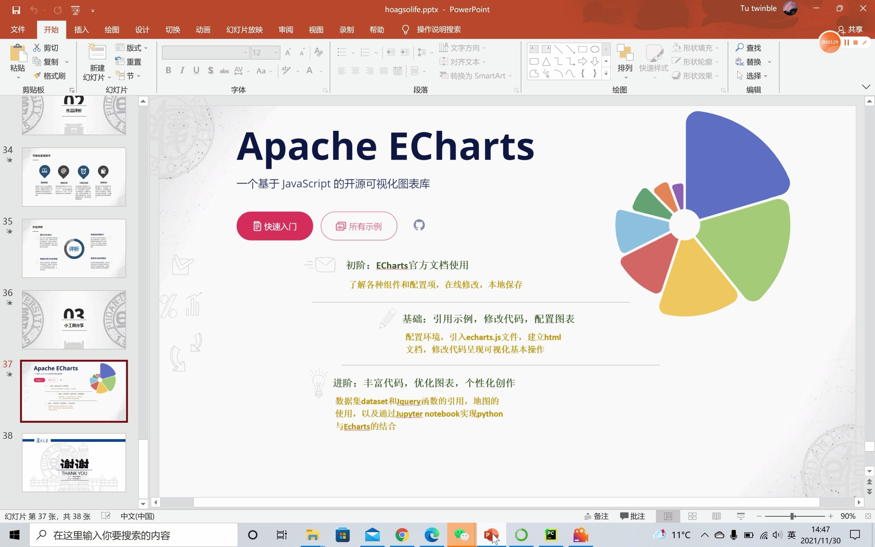
Task: Toggle the 批注 comments pane
Action: tap(632, 516)
